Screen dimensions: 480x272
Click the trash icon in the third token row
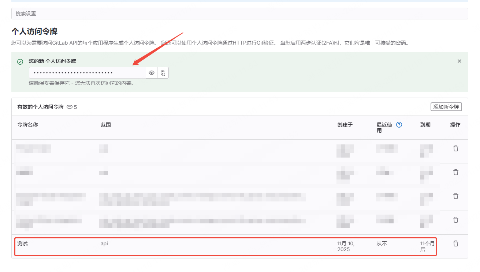pos(456,196)
